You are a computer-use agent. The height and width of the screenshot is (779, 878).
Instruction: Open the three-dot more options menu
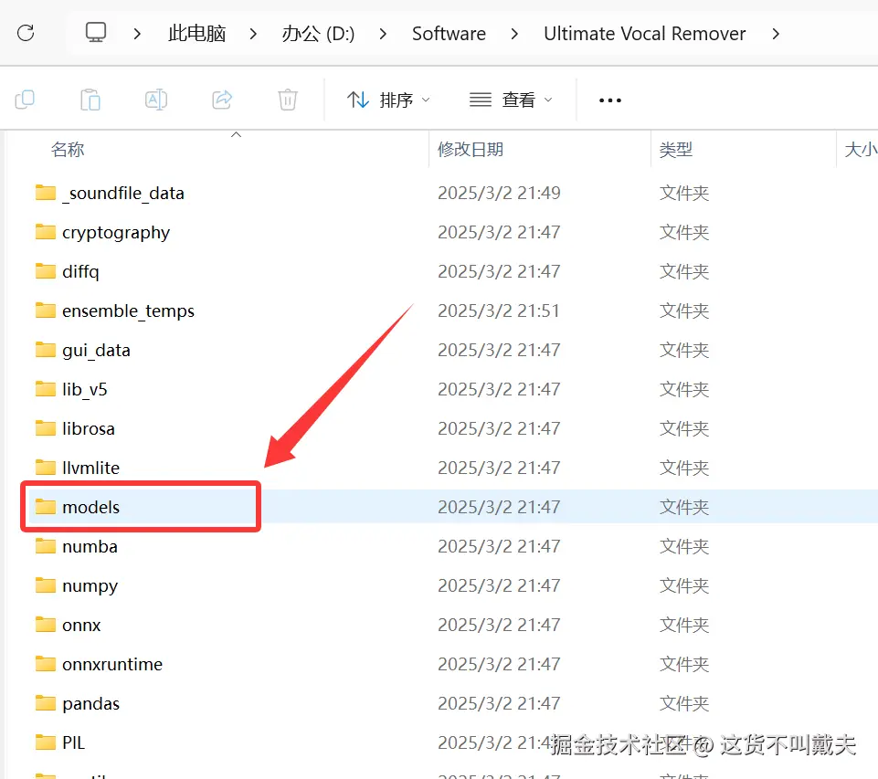[x=609, y=100]
